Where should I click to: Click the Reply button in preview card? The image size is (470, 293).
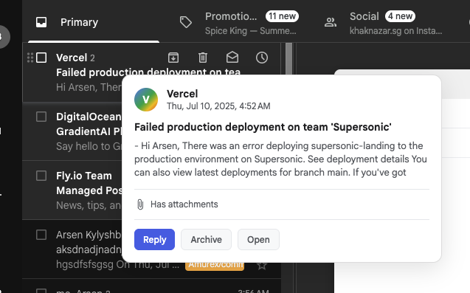[154, 239]
